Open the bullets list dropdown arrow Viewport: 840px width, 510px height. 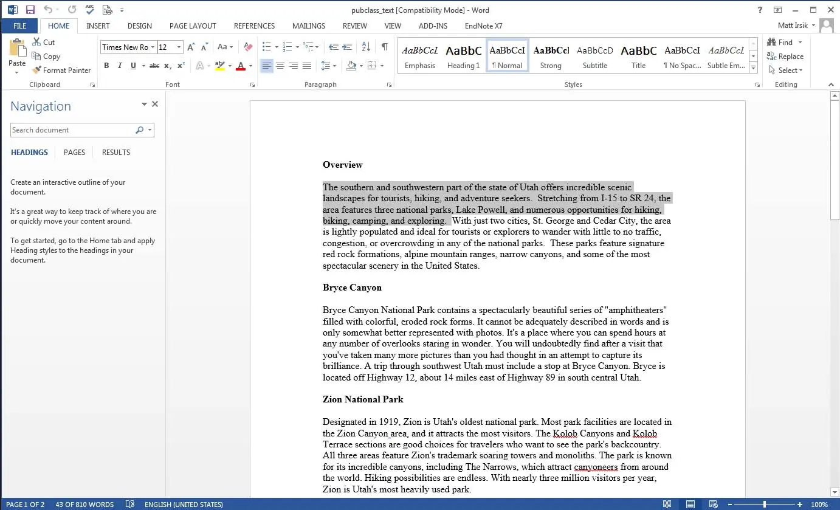click(277, 47)
